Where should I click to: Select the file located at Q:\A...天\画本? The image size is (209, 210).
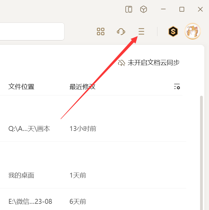coord(29,129)
